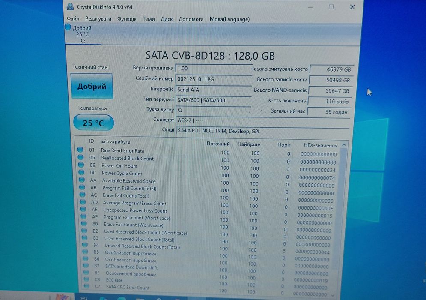
Task: Click the standard field ACS-2
Action: coord(262,120)
